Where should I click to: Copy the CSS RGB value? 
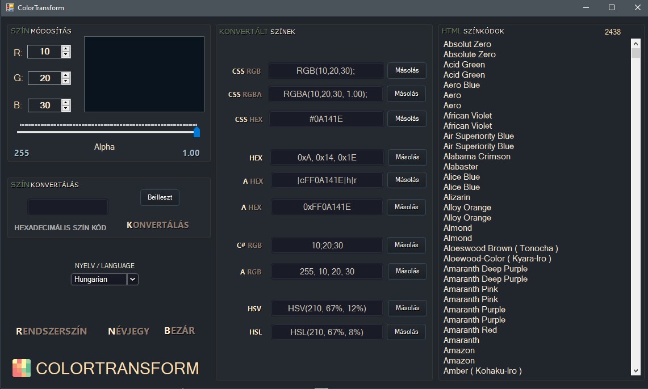[406, 70]
